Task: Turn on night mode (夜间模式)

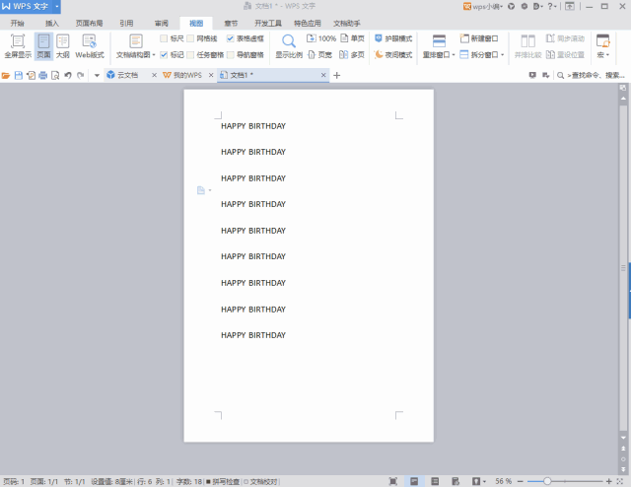Action: [393, 55]
